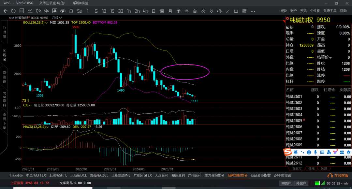Select the 4h period

tap(145, 11)
